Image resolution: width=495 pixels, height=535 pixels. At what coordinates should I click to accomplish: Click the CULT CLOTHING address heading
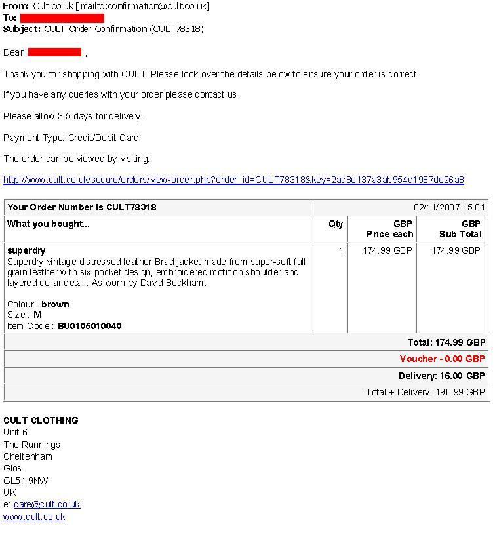click(41, 420)
